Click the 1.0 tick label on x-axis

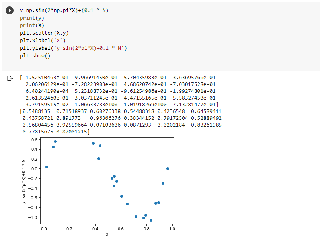click(172, 229)
